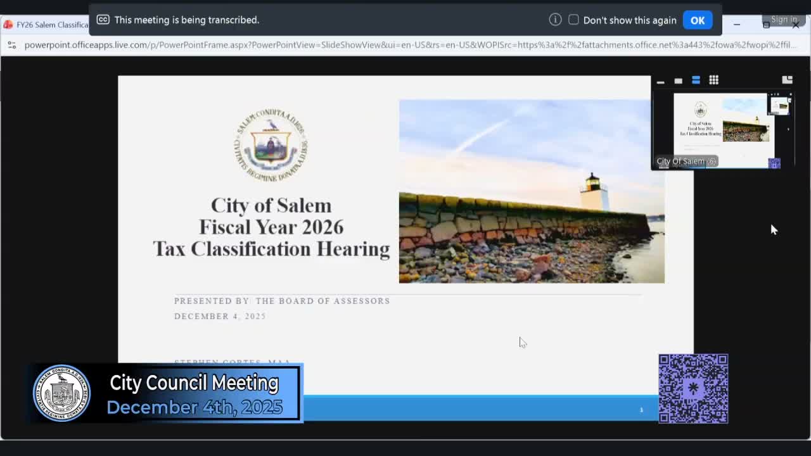This screenshot has height=456, width=811.
Task: Click the site settings icon in address bar
Action: 11,45
